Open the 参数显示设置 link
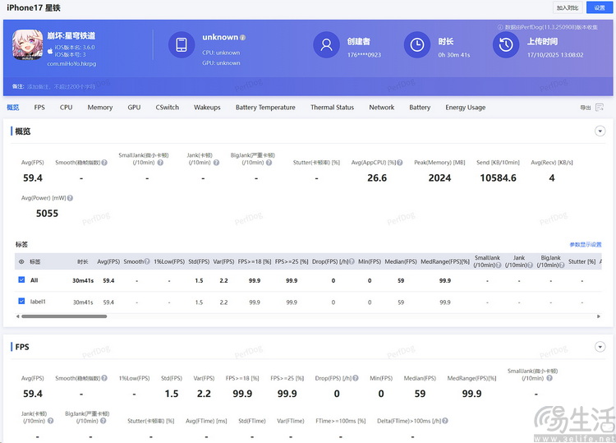616x443 pixels. (x=586, y=244)
